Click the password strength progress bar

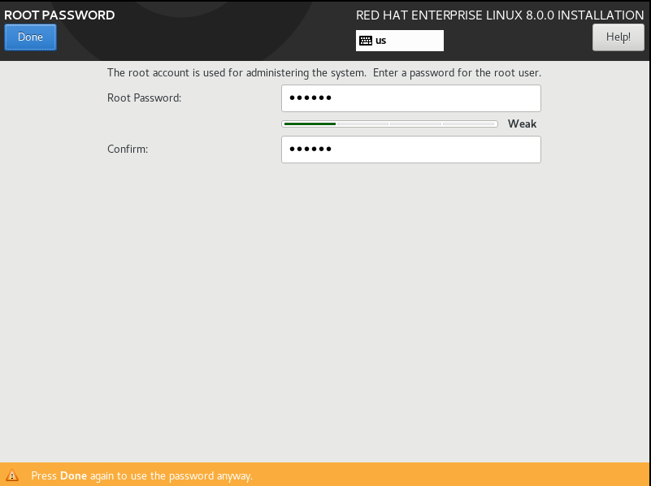coord(389,124)
